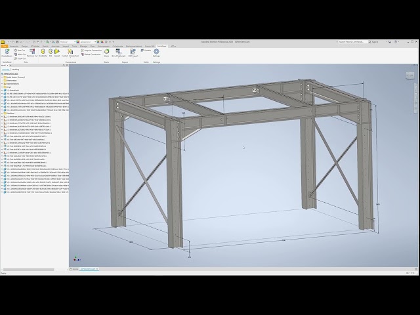Undo the last action in quick access toolbar
This screenshot has width=420, height=315.
[x=21, y=42]
